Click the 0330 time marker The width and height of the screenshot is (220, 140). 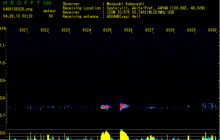pos(212,30)
